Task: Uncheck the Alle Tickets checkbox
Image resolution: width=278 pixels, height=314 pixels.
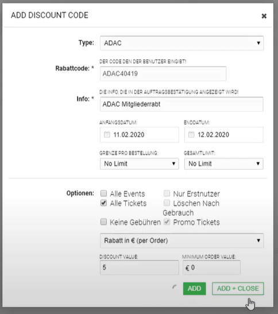Action: click(x=103, y=203)
